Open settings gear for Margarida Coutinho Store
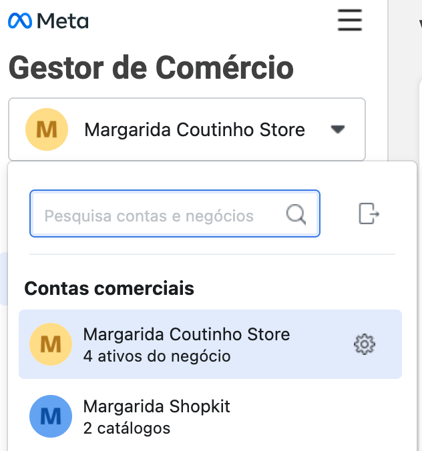 (x=364, y=344)
